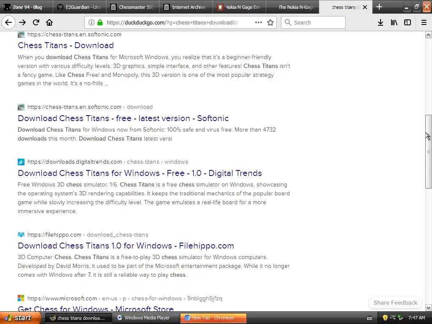Click the Digital Trends favicon
This screenshot has width=432, height=324.
(x=21, y=162)
